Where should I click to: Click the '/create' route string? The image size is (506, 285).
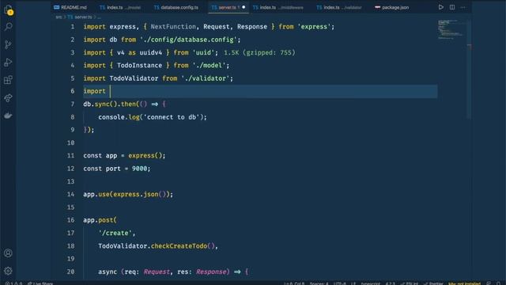(115, 233)
